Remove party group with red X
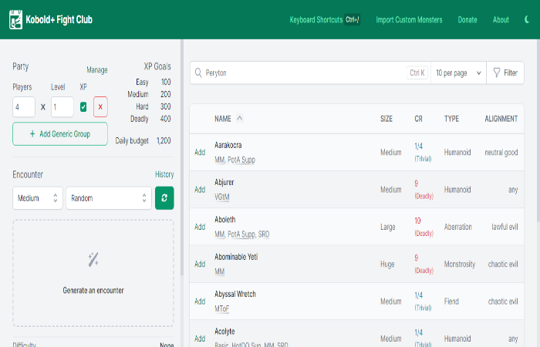The image size is (540, 347). pos(100,106)
